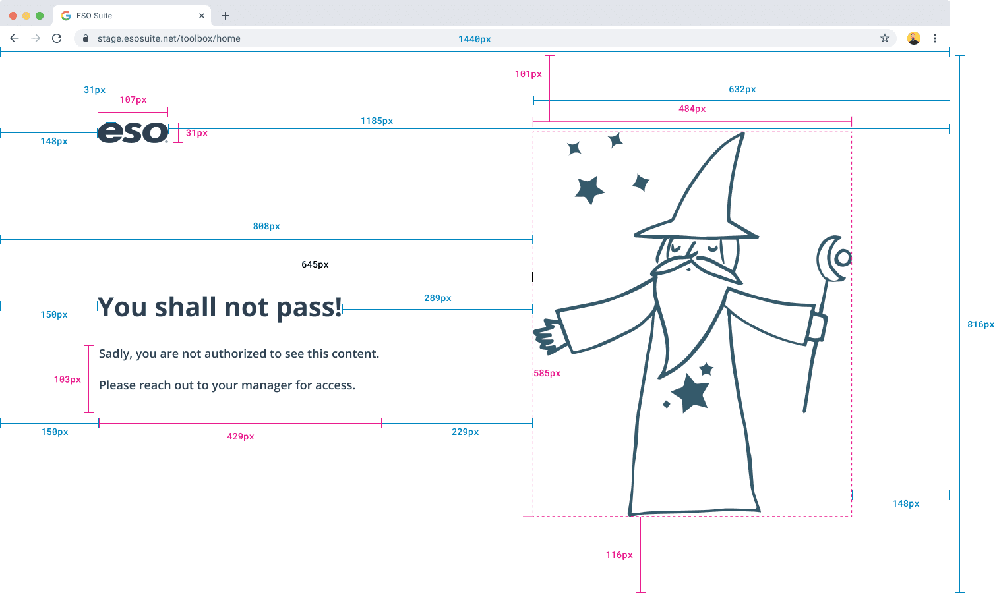Select the ESO Suite browser tab
The height and width of the screenshot is (593, 995).
[132, 16]
